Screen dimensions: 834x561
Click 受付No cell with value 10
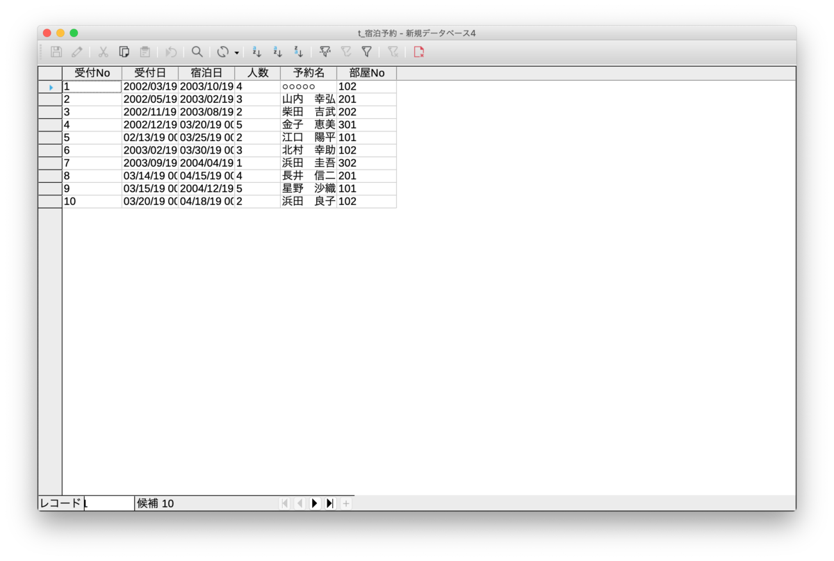pos(92,202)
